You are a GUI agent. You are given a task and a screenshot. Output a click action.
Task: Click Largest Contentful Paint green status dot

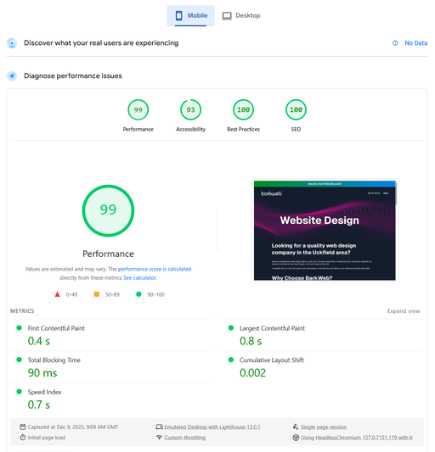coord(231,327)
